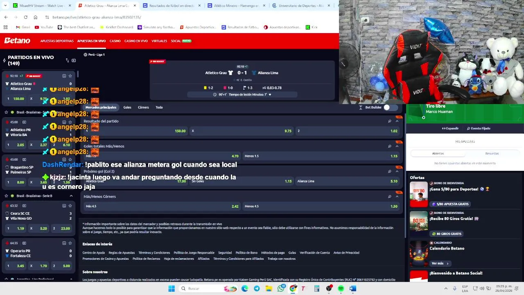
Task: Select Más 4.5 corners at 2.42
Action: click(x=162, y=206)
